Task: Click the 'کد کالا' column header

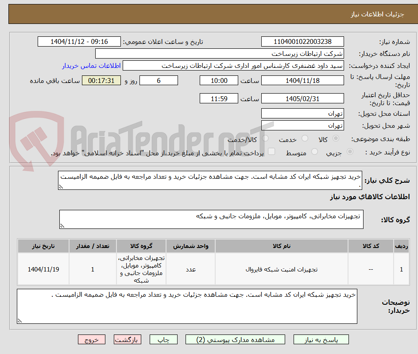Action: pos(371,246)
